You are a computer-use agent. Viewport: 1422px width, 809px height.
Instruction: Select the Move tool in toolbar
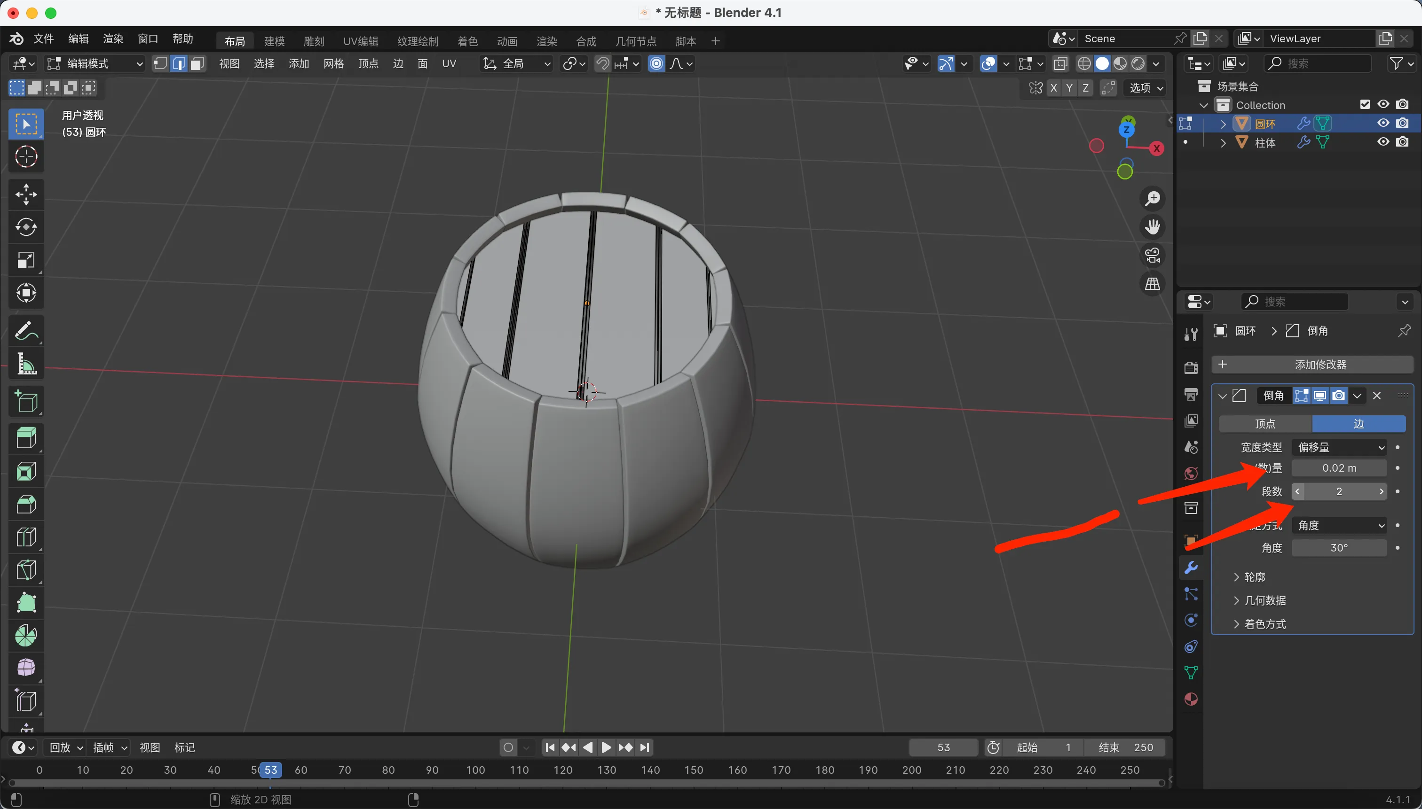click(25, 194)
